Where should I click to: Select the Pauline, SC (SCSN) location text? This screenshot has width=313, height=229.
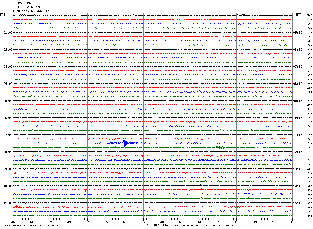31,11
